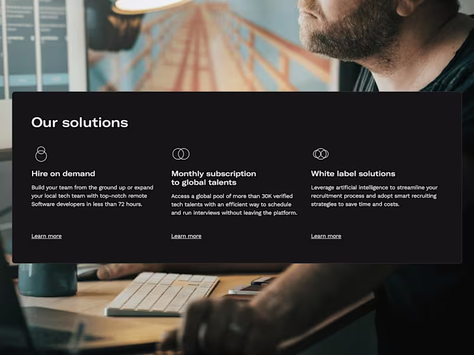This screenshot has height=355, width=474.
Task: Click the three overlapping circles White label icon
Action: pyautogui.click(x=321, y=154)
